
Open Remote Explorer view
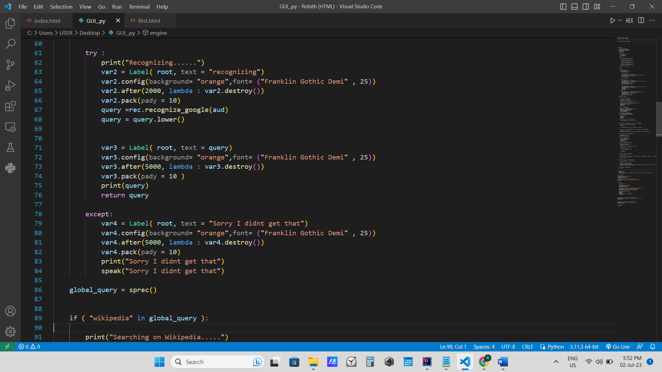(10, 127)
